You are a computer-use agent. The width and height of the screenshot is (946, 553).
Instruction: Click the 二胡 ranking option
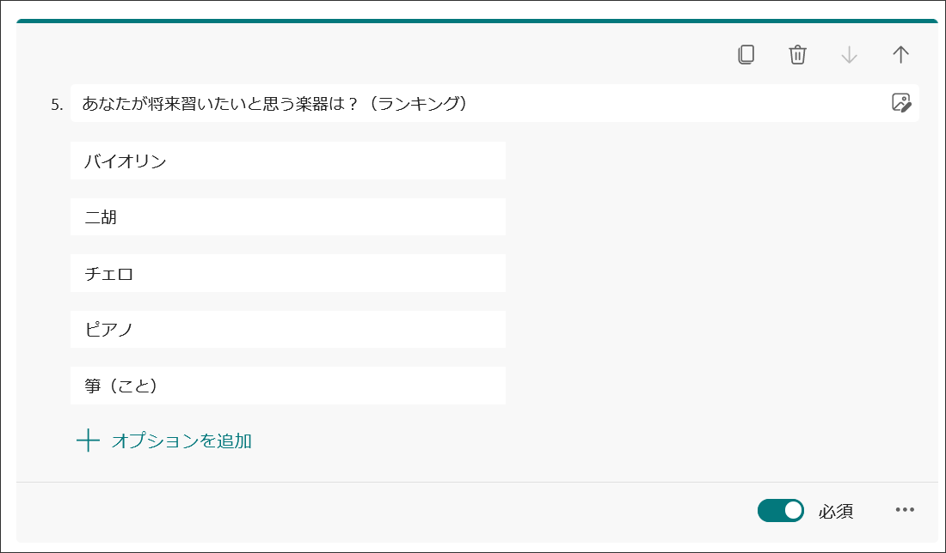click(x=288, y=216)
